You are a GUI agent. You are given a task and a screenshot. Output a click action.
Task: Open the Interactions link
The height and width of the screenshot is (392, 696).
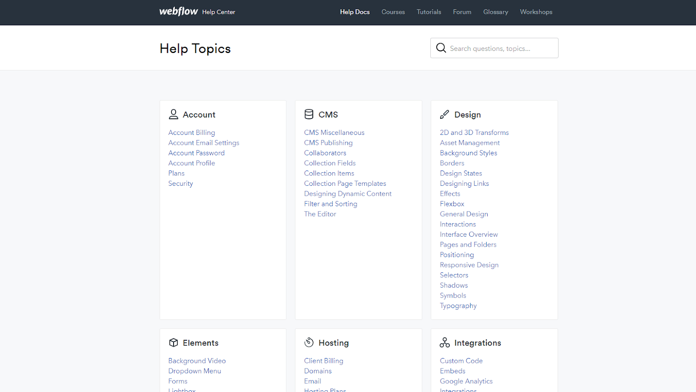[458, 224]
